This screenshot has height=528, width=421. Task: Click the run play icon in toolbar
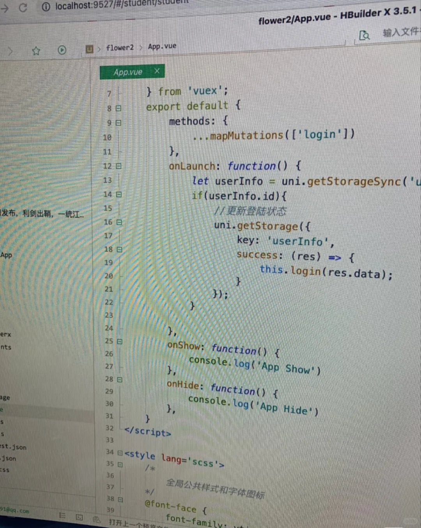pos(62,50)
